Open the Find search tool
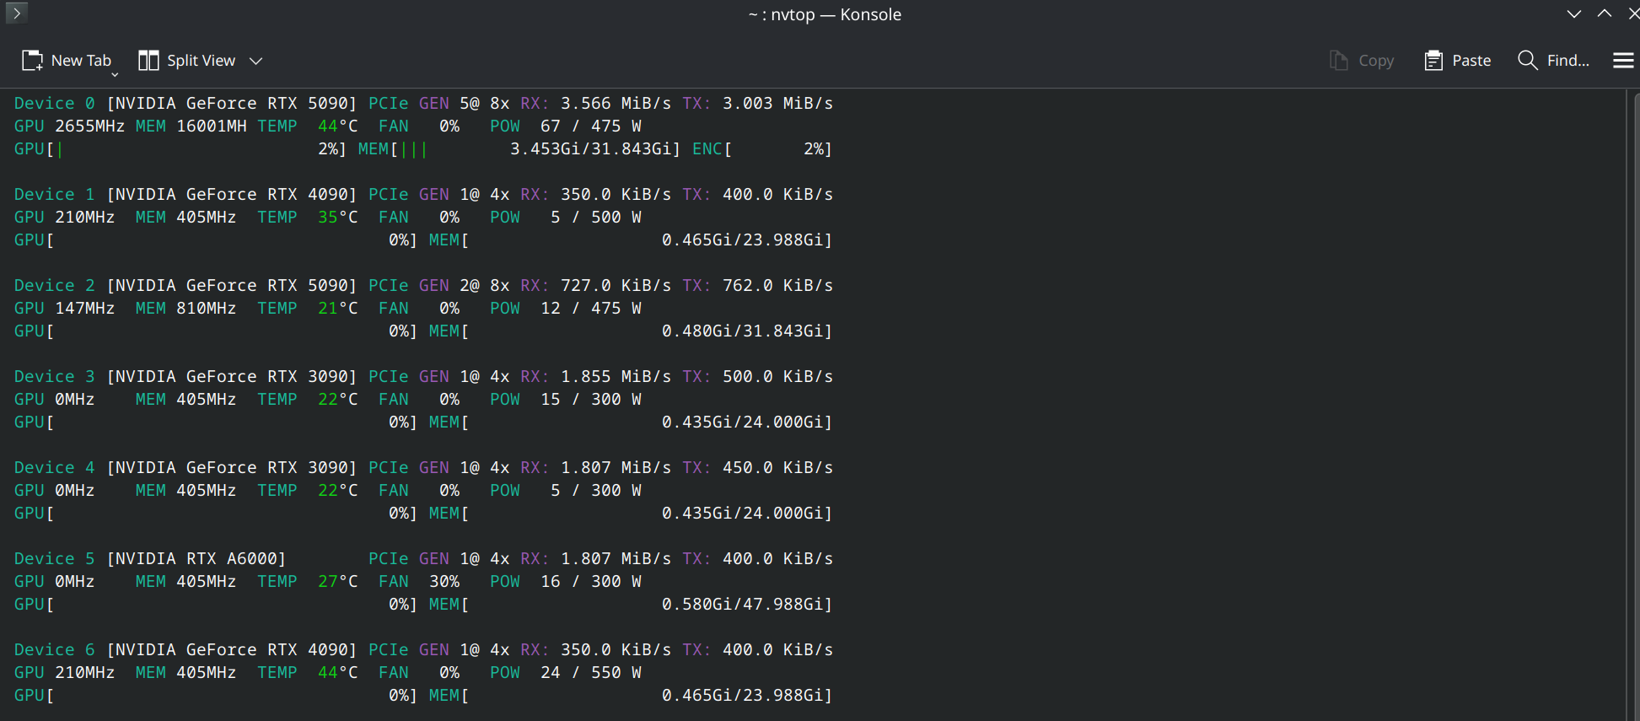This screenshot has width=1640, height=721. point(1554,61)
